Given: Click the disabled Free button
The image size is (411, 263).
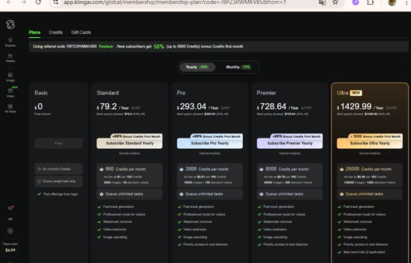Looking at the screenshot, I should (x=58, y=144).
